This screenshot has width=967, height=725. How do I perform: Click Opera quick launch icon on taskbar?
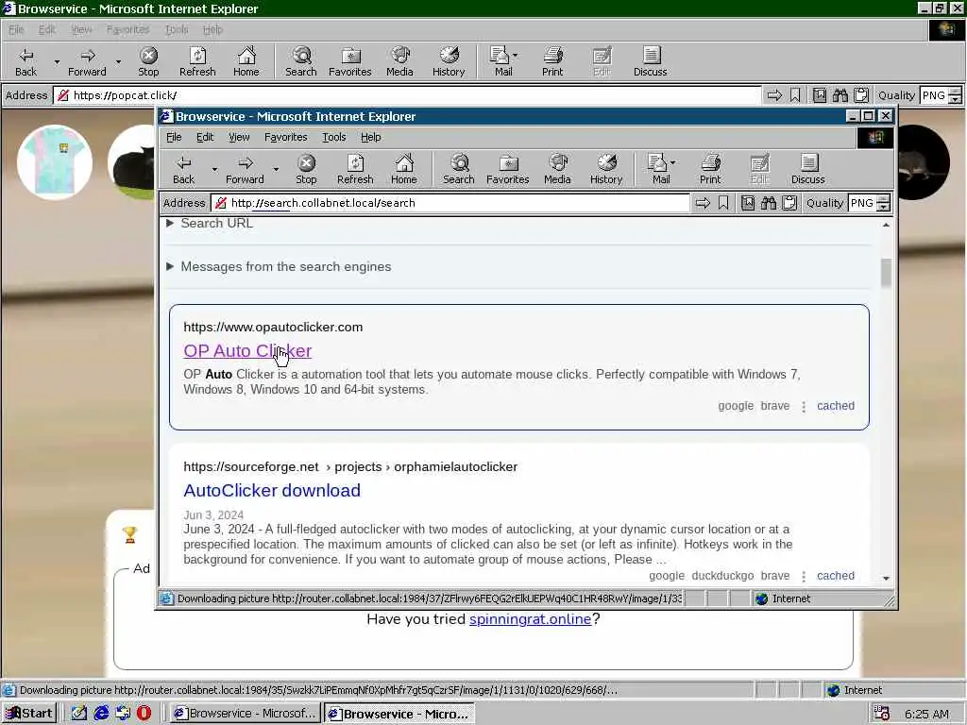144,714
